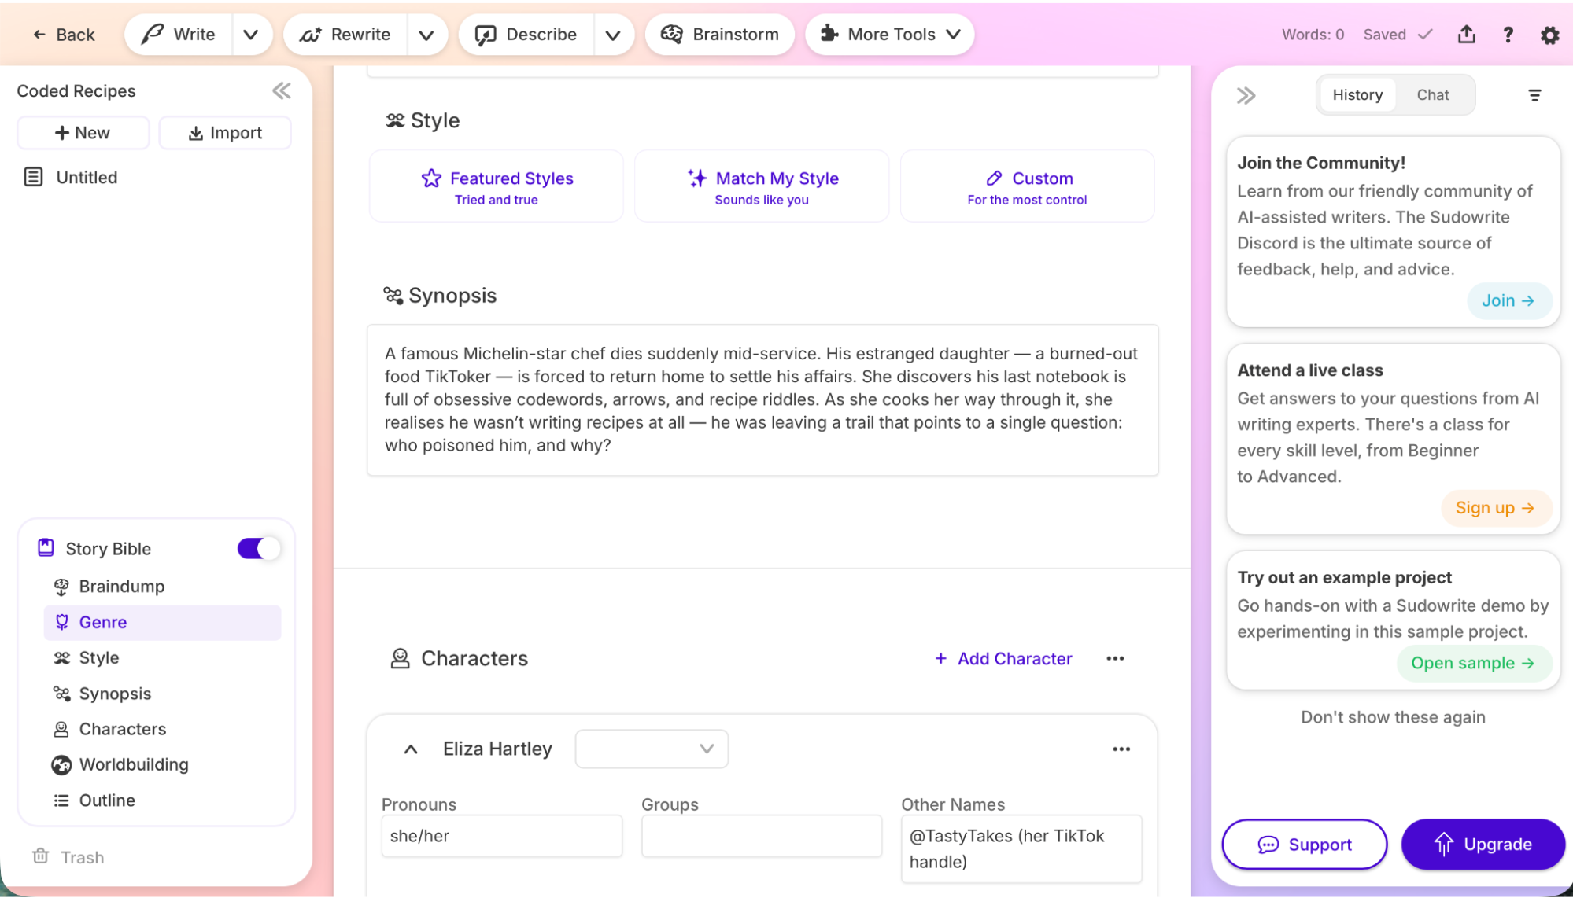The width and height of the screenshot is (1573, 898).
Task: Click the Open sample link
Action: click(x=1473, y=663)
